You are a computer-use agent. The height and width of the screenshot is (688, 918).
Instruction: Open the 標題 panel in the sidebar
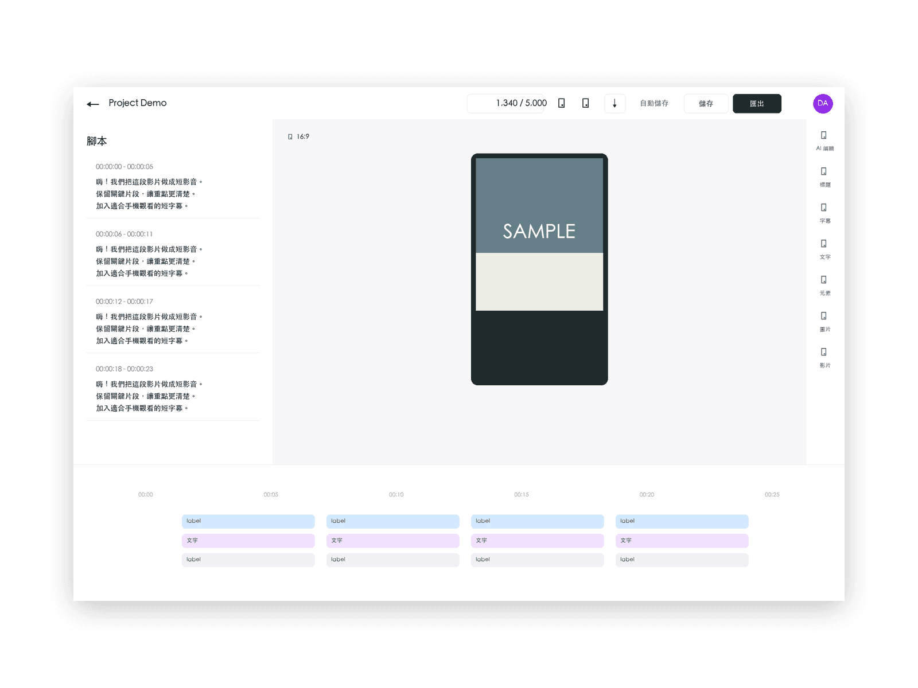click(824, 177)
